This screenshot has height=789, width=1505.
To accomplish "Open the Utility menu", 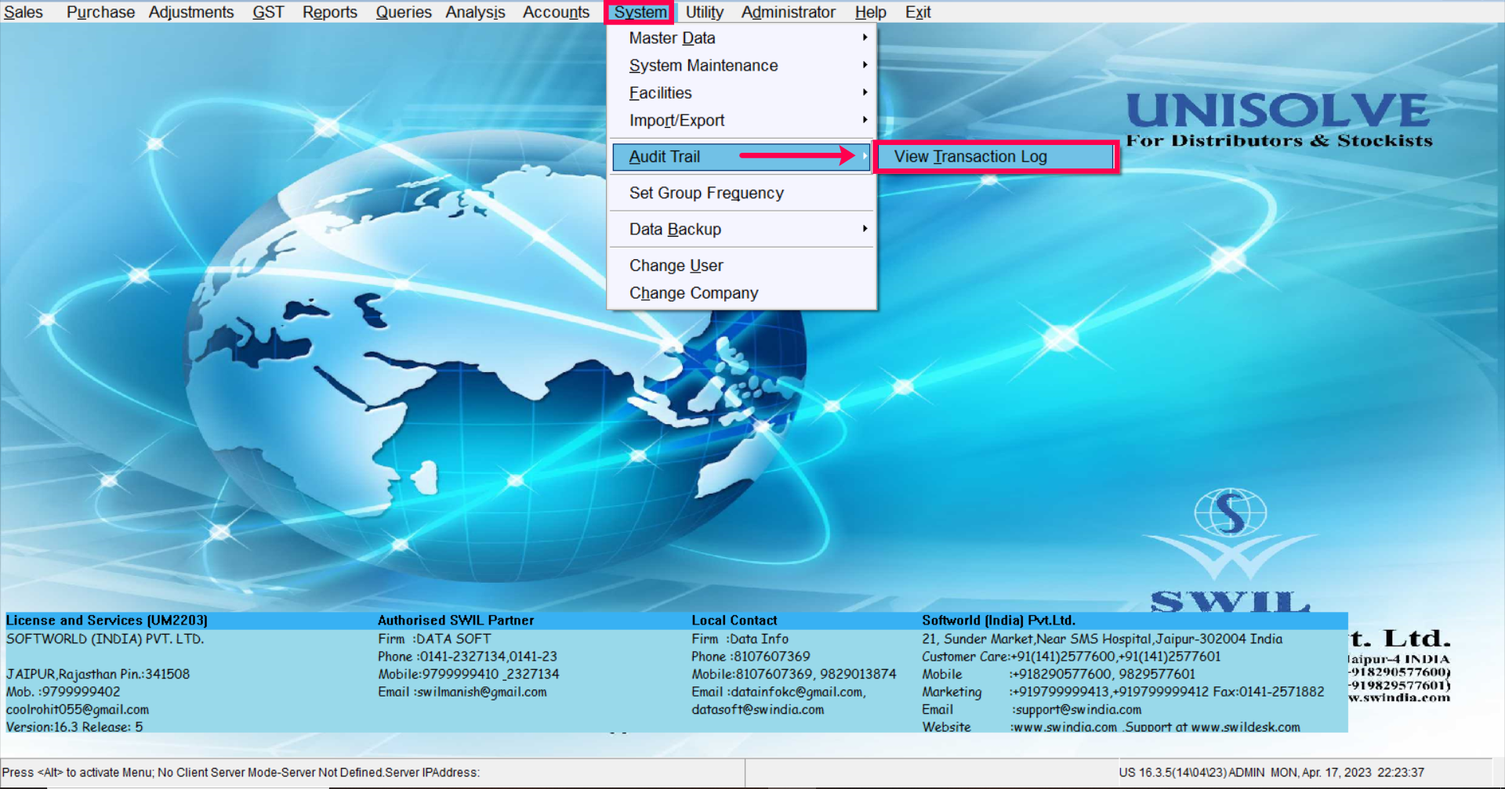I will click(705, 12).
